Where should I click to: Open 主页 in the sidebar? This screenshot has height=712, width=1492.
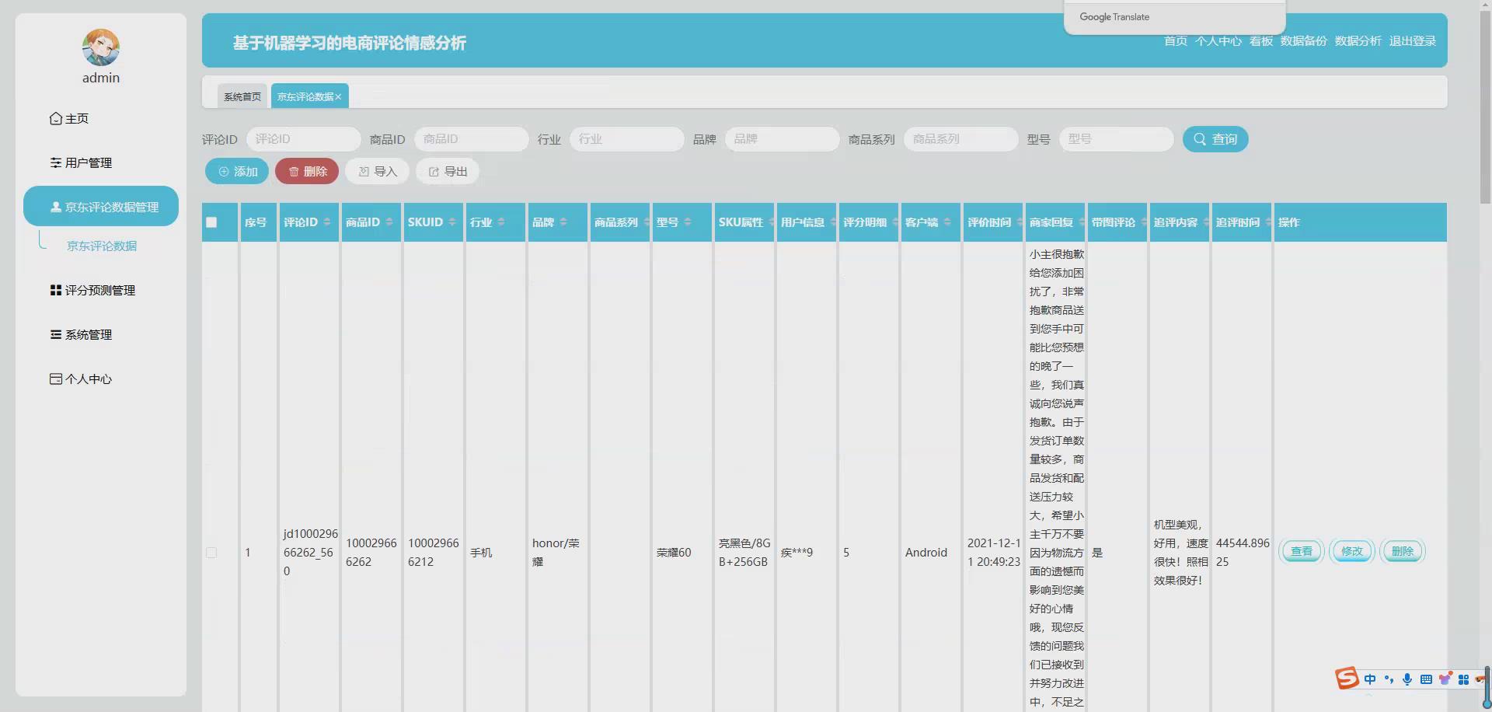click(101, 119)
